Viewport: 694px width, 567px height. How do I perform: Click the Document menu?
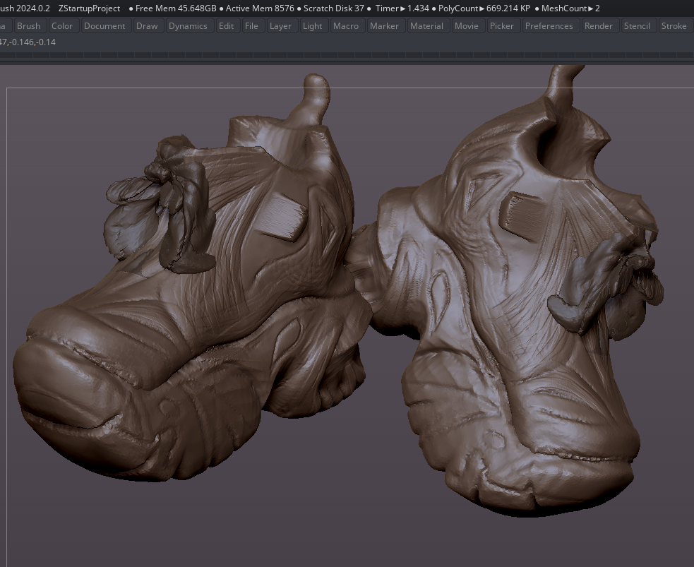coord(104,26)
